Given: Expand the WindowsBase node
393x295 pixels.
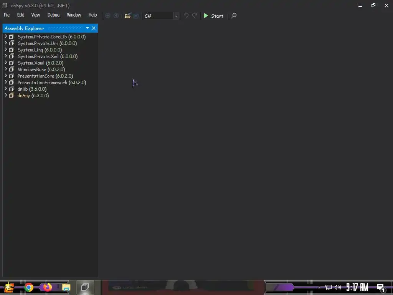Looking at the screenshot, I should pyautogui.click(x=5, y=69).
